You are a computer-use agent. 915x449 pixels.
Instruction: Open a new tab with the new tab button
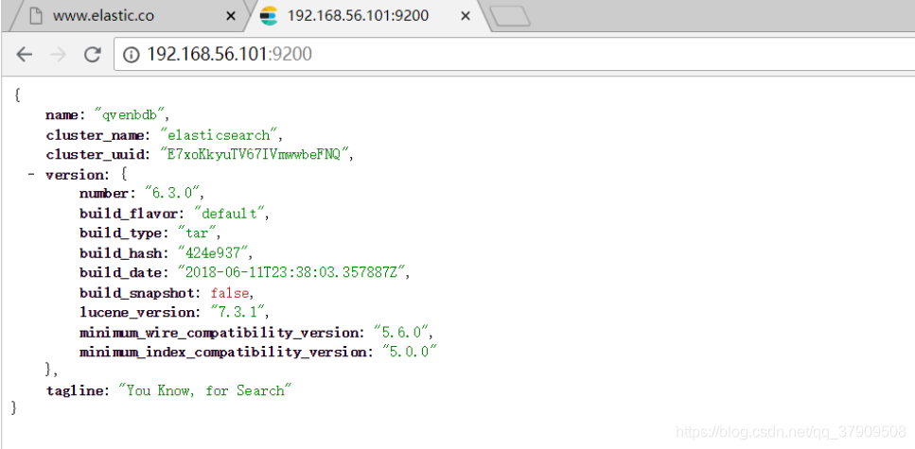(509, 16)
